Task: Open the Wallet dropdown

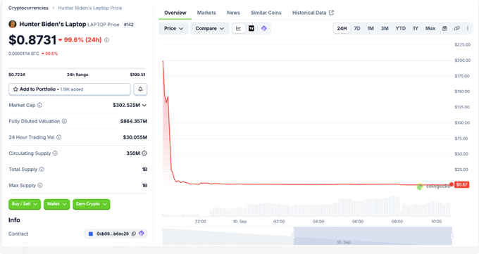Action: click(56, 204)
